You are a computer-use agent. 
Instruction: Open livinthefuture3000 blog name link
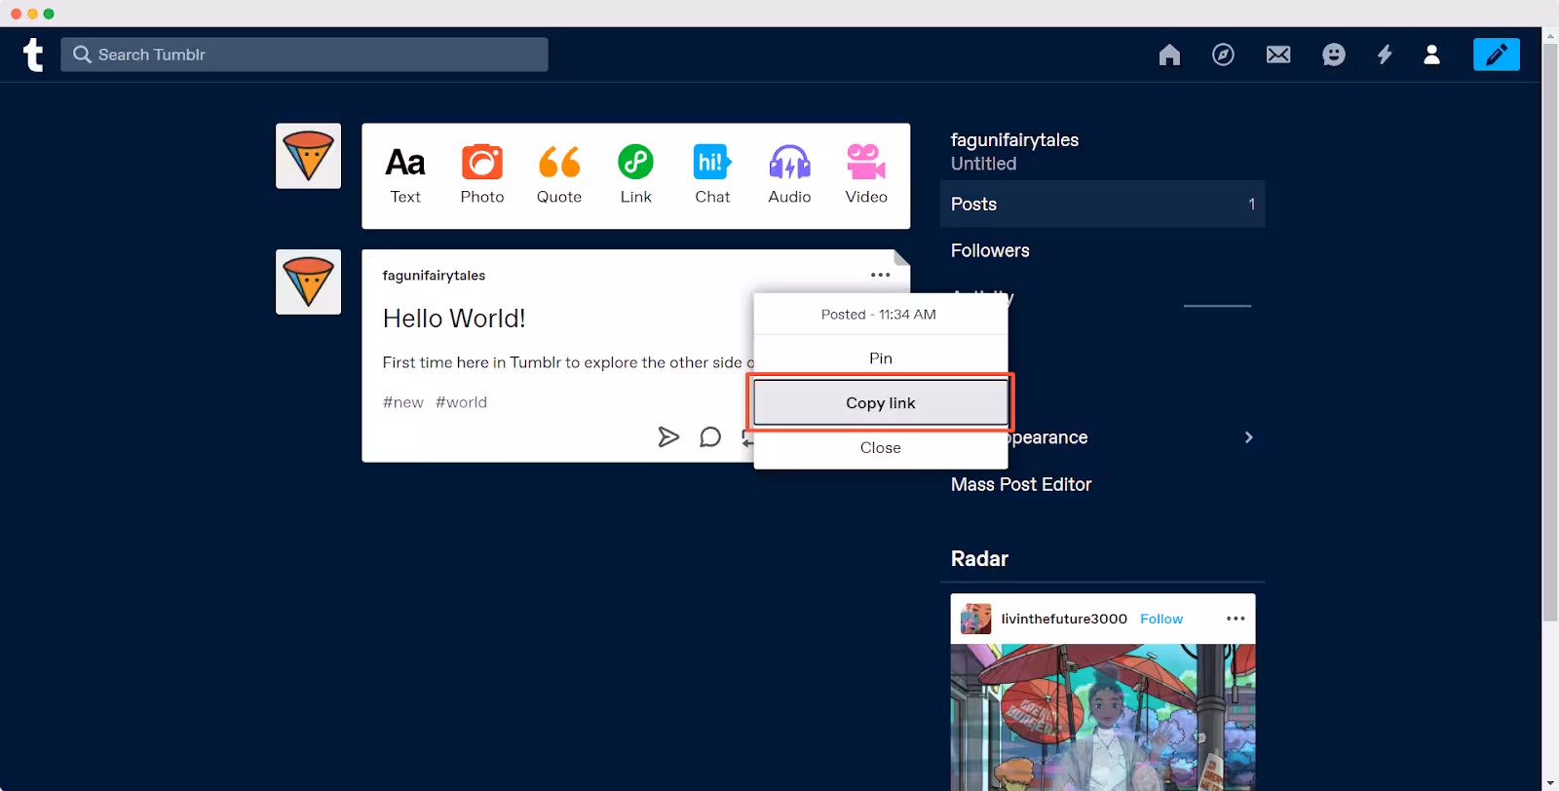pos(1064,619)
